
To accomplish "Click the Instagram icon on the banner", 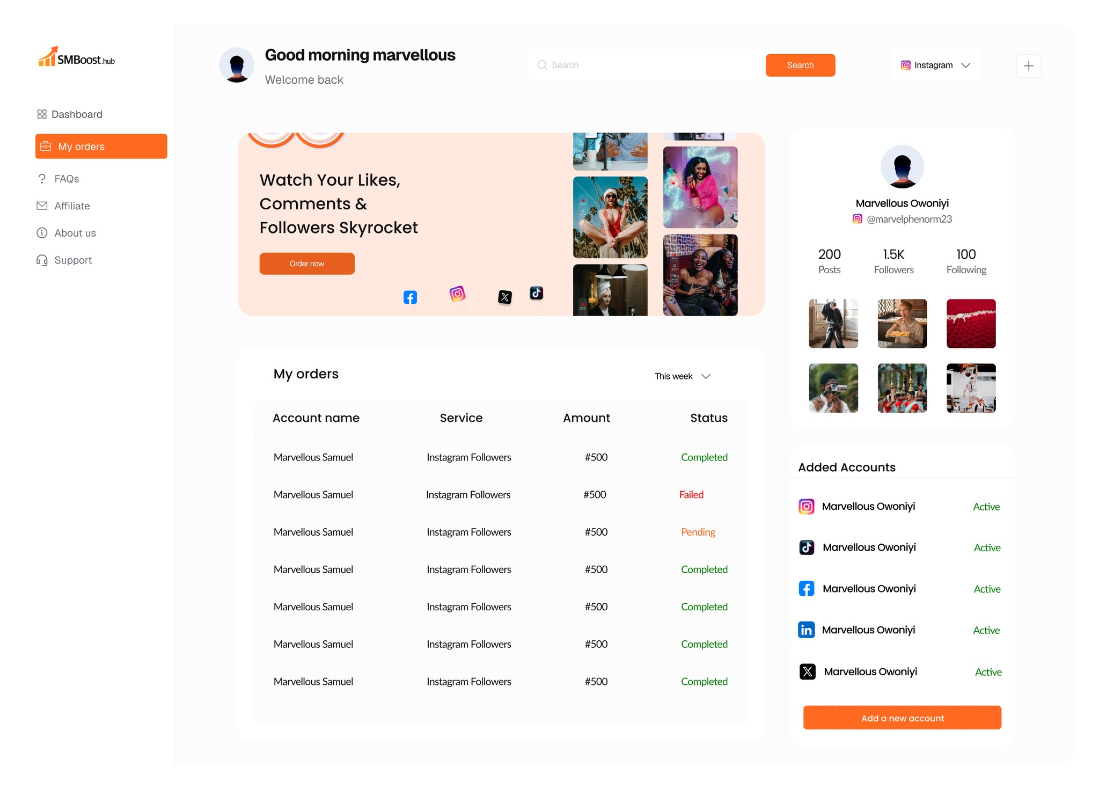I will coord(457,294).
